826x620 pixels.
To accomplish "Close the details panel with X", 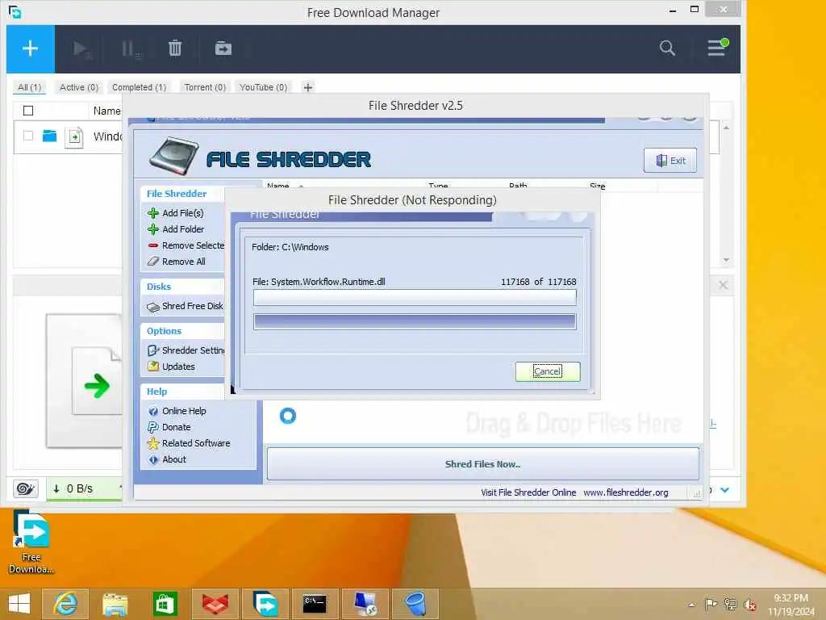I will [x=723, y=285].
